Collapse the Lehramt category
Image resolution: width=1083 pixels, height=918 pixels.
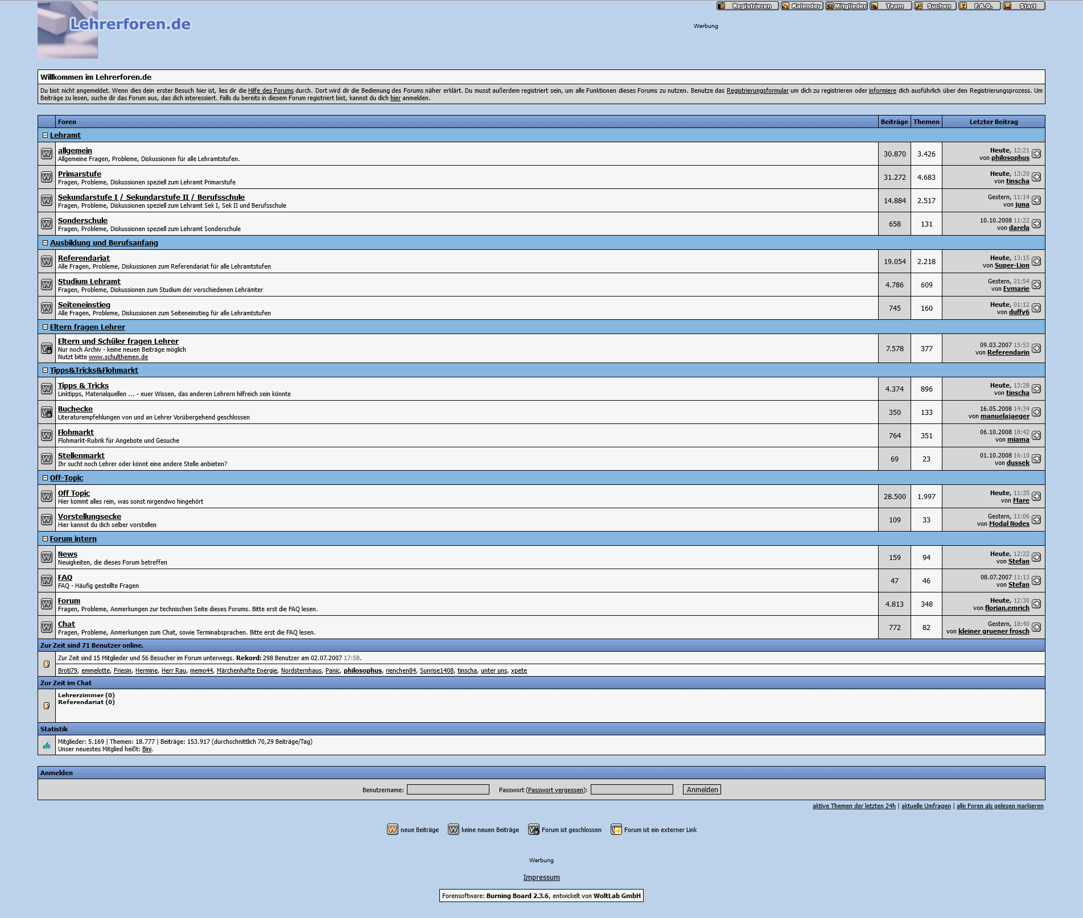pyautogui.click(x=46, y=135)
